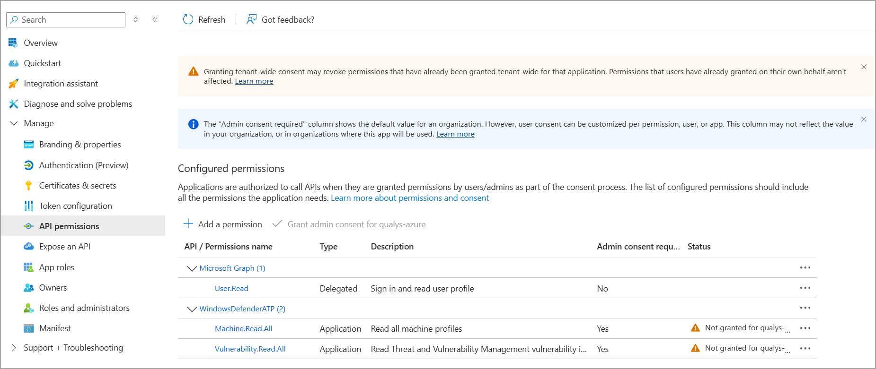Click the Integration assistant rocket icon
Image resolution: width=876 pixels, height=369 pixels.
13,84
